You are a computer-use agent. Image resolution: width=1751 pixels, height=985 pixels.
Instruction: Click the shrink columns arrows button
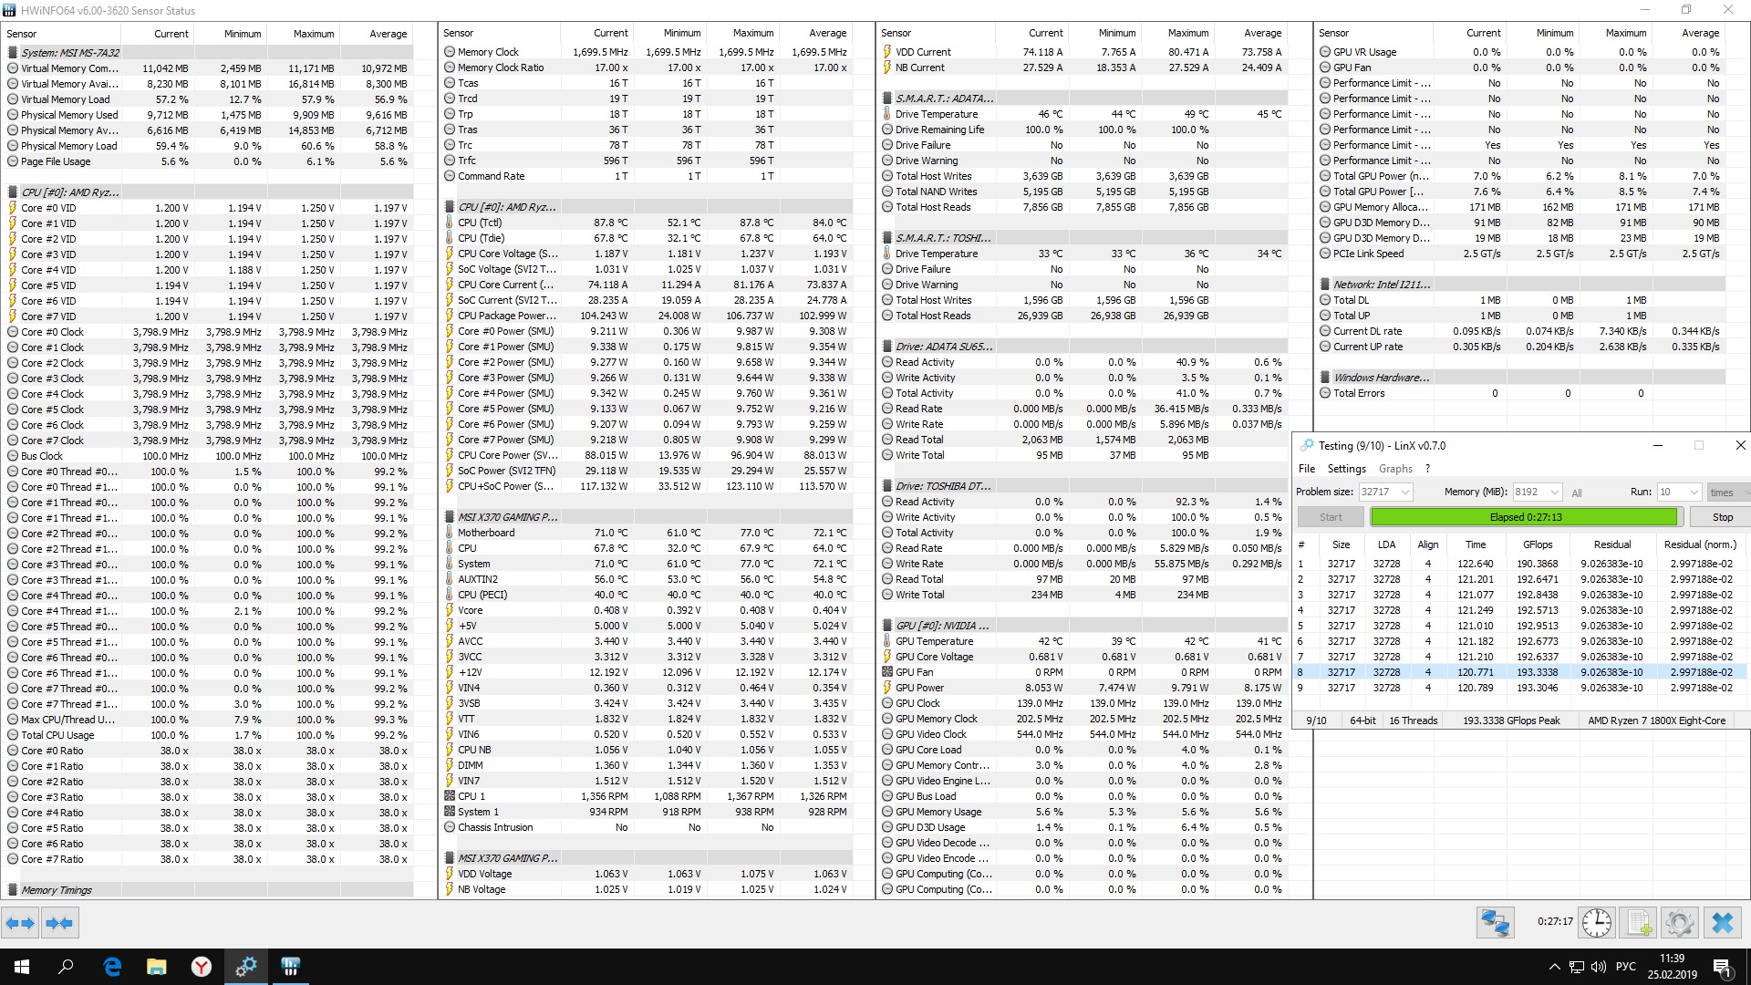[59, 923]
